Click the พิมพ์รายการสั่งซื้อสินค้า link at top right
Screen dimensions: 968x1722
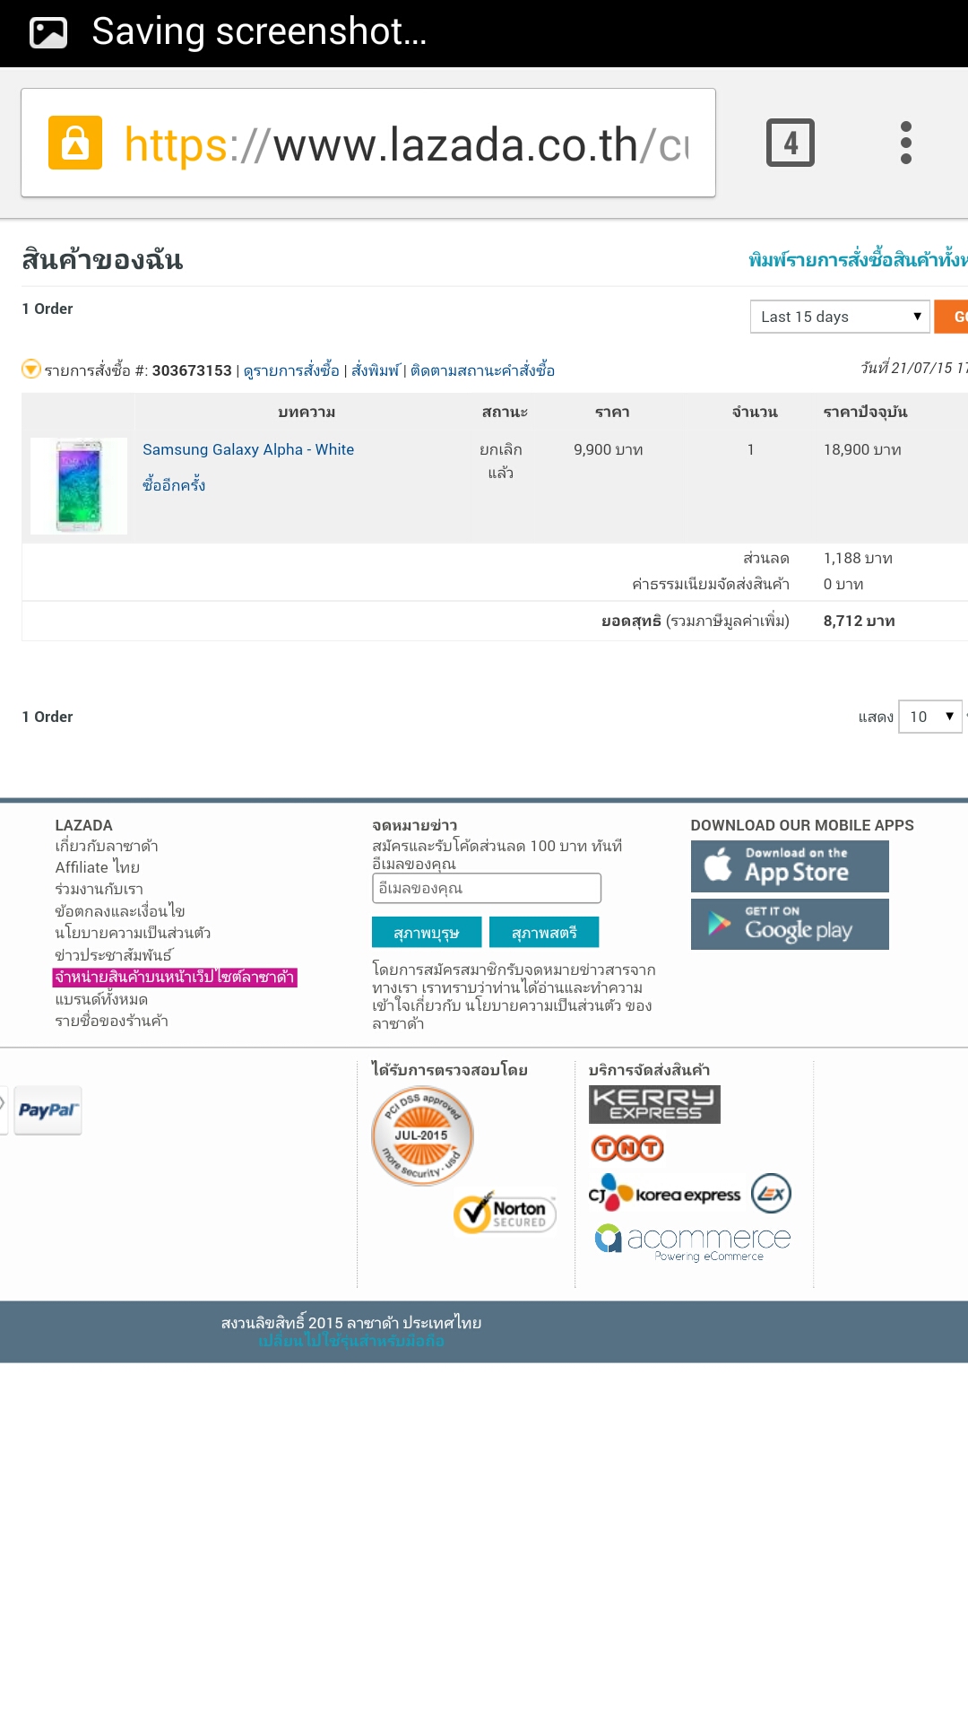click(858, 260)
